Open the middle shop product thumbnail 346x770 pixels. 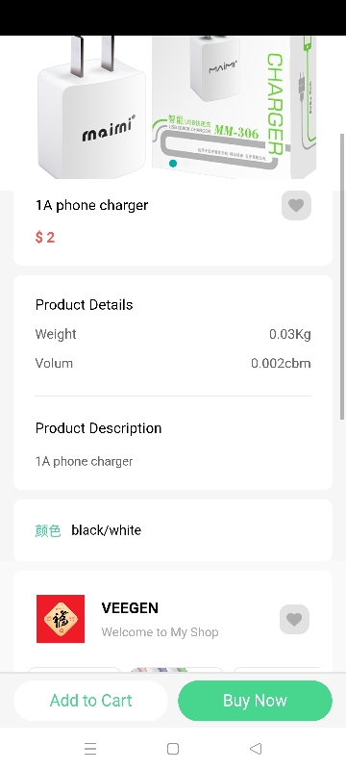(x=177, y=669)
